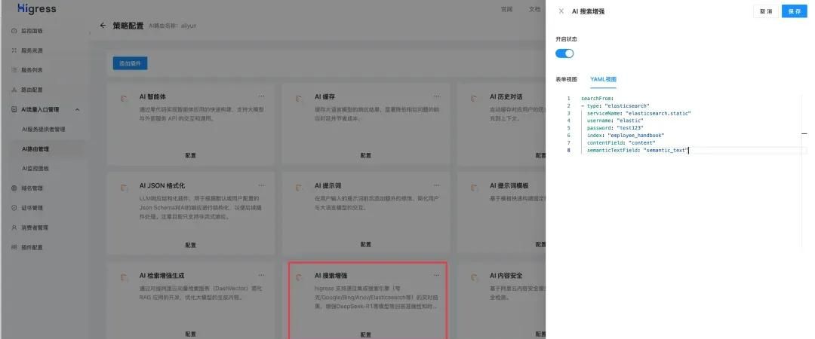This screenshot has height=339, width=815.
Task: Open the AI JSON 格式化 card more menu
Action: pos(261,185)
